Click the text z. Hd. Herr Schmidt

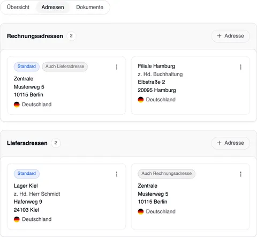tap(37, 194)
